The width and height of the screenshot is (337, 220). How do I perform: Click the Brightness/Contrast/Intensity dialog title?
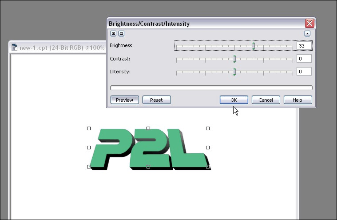point(149,24)
